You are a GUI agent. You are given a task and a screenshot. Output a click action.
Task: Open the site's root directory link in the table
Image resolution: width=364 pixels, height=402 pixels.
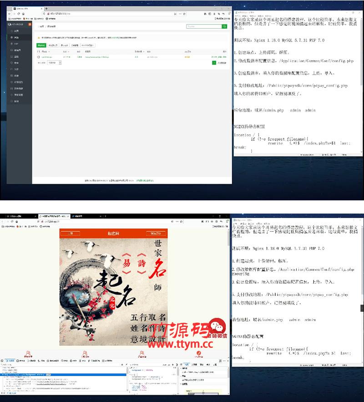coord(97,57)
